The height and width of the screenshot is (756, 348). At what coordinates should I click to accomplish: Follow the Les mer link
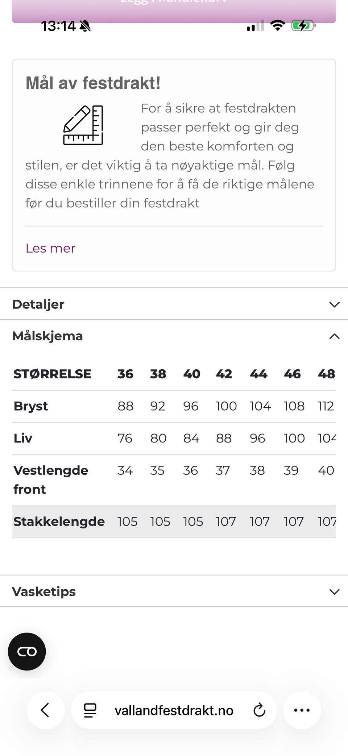point(50,248)
